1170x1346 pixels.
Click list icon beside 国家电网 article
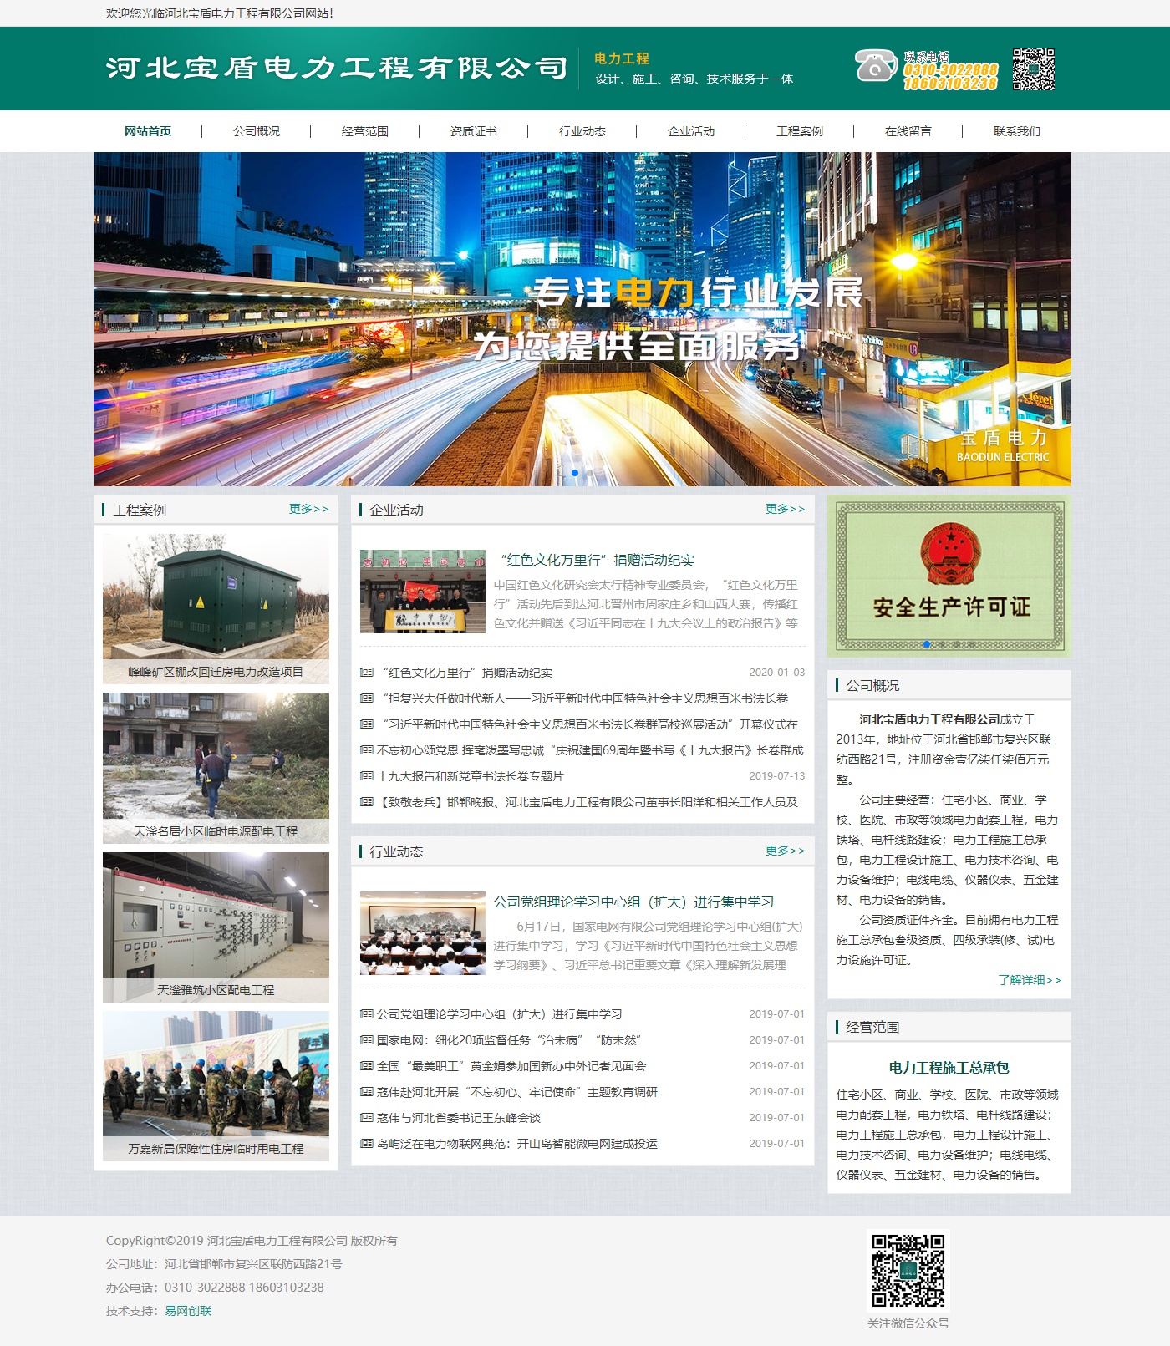pyautogui.click(x=366, y=1040)
